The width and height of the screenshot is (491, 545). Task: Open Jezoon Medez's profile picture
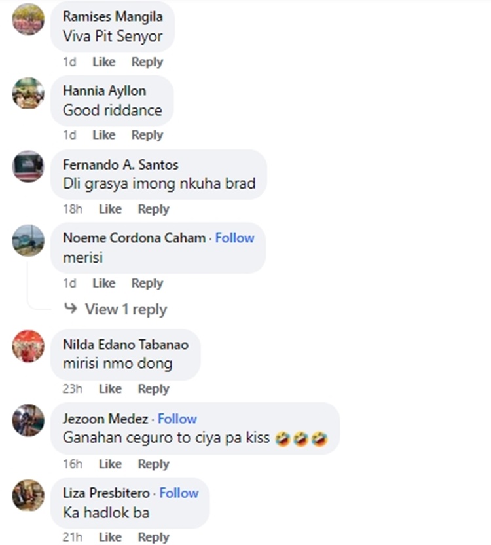[28, 421]
